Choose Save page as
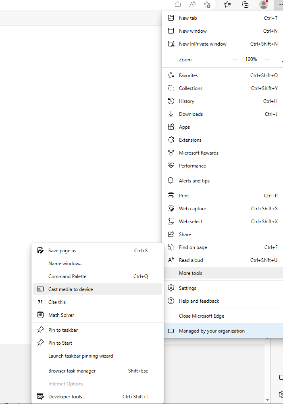This screenshot has height=404, width=283. tap(98, 251)
